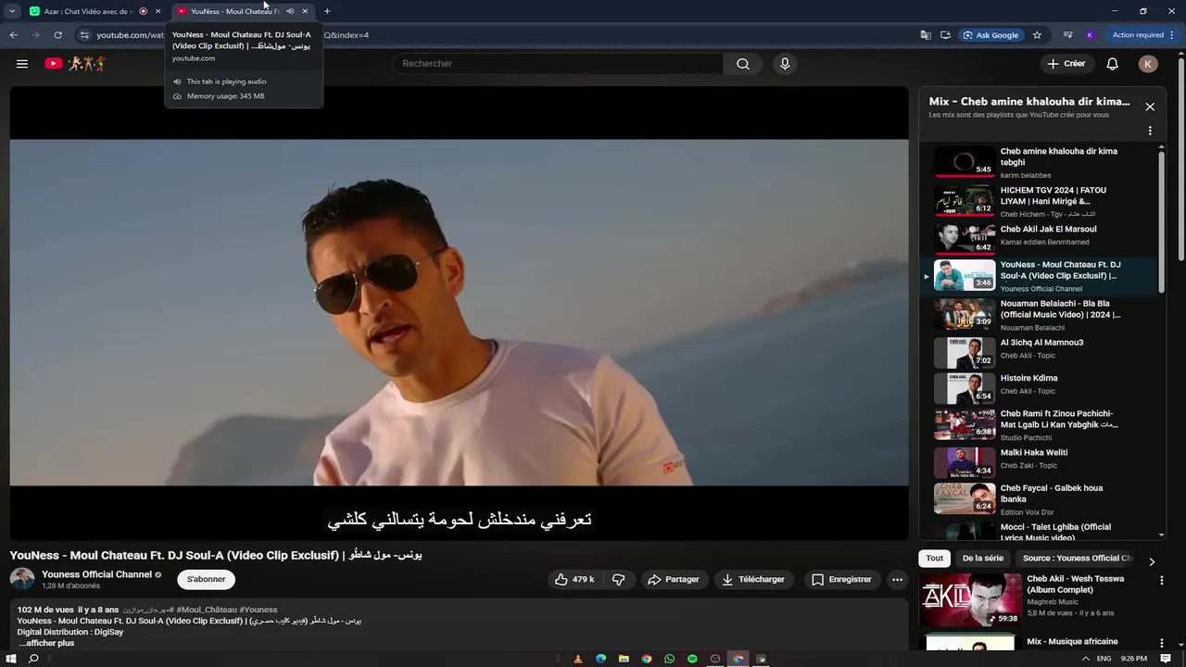Open Youness Official Channel link
This screenshot has height=667, width=1186.
96,574
